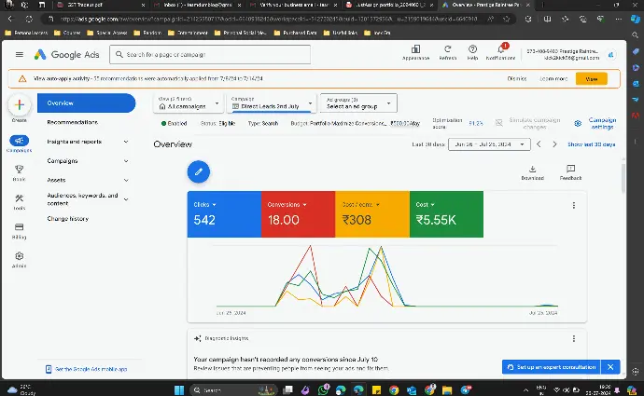The width and height of the screenshot is (644, 396).
Task: Expand Insights and reports section
Action: pos(126,142)
